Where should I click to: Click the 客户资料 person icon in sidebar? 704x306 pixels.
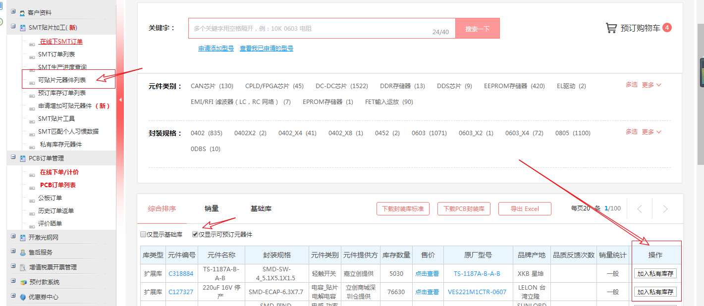(x=23, y=13)
